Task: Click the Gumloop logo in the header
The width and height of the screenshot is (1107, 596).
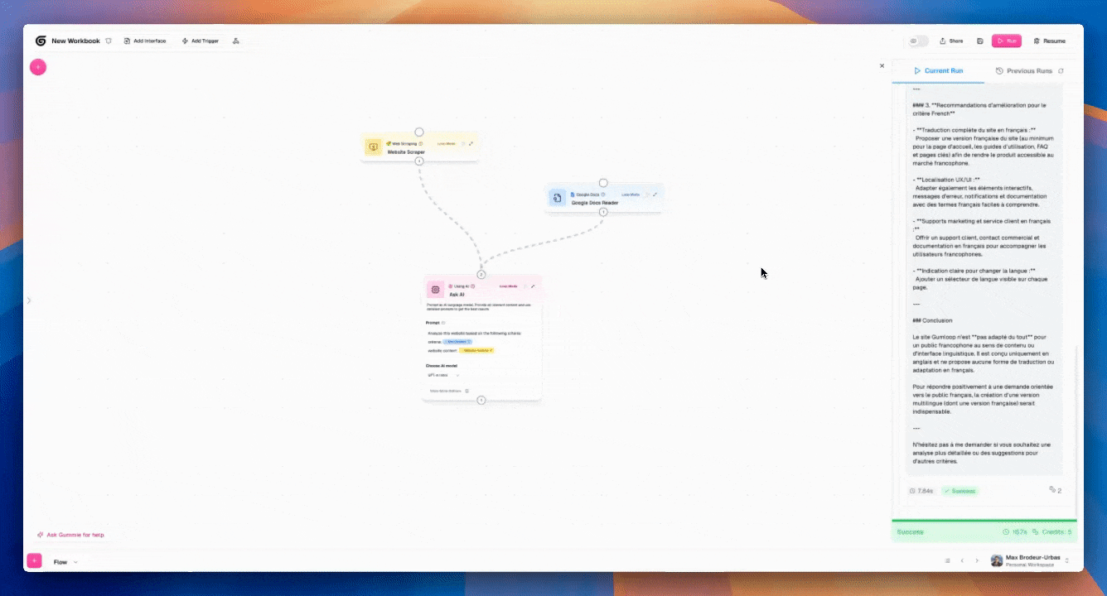Action: (x=41, y=41)
